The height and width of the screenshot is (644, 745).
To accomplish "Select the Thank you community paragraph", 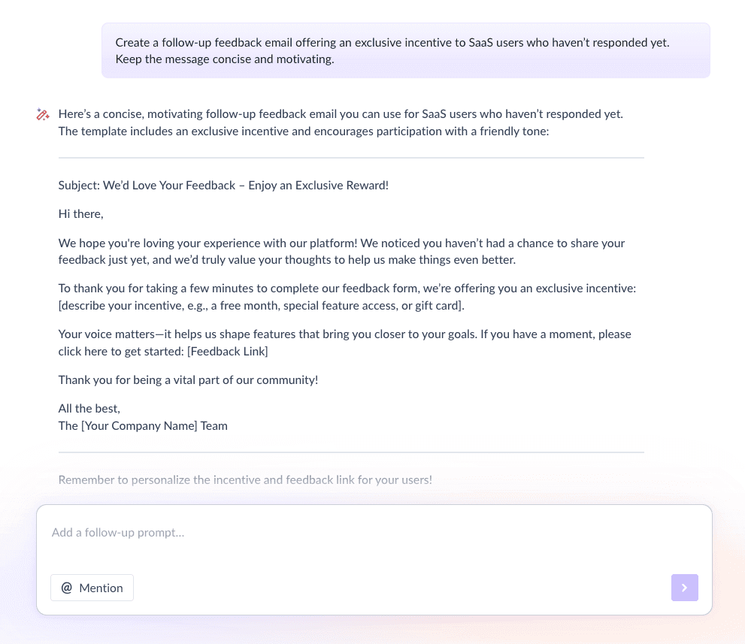I will [x=188, y=379].
